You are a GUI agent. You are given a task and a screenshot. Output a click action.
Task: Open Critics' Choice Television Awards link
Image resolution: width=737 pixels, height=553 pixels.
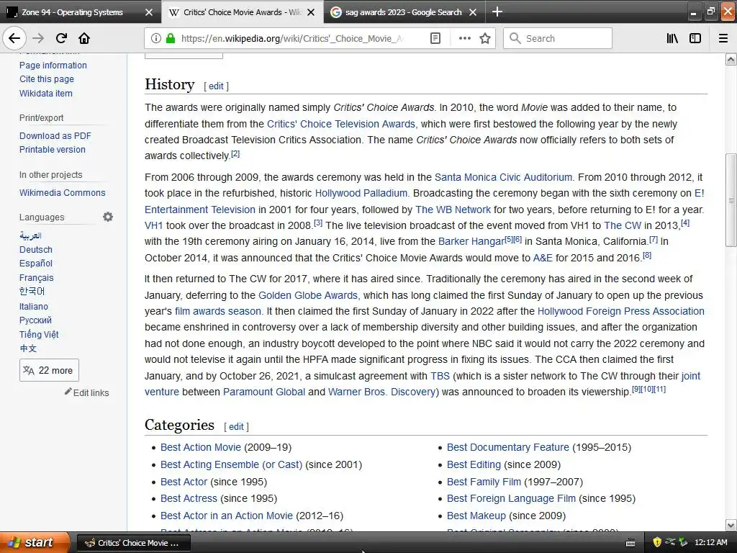pyautogui.click(x=341, y=124)
